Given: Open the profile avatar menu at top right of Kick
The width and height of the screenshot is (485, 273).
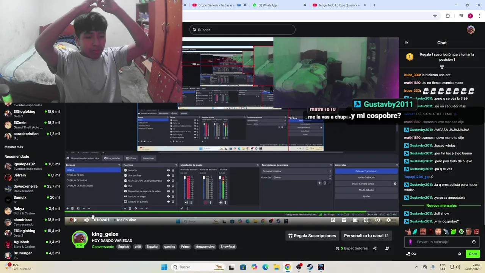Looking at the screenshot, I should tap(471, 30).
